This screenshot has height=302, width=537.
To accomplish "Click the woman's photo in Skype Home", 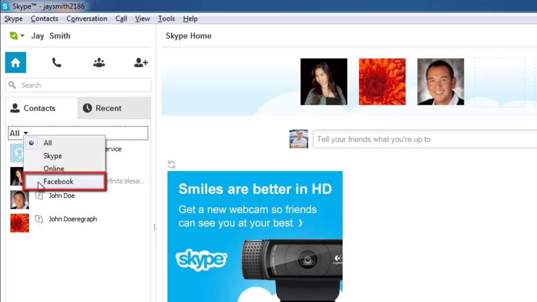I will (324, 82).
